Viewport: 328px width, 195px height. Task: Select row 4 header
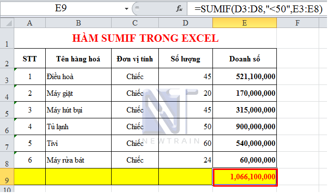coord(7,93)
